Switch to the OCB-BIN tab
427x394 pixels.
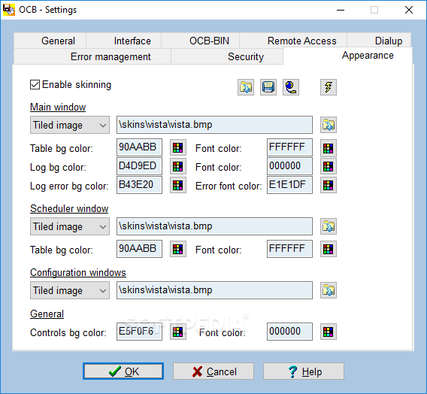click(x=201, y=41)
